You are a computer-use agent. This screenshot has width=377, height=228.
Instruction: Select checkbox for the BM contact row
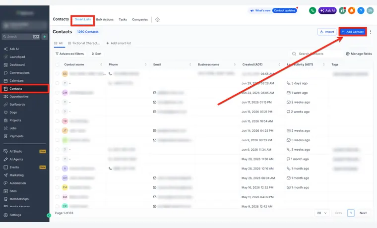click(x=57, y=197)
